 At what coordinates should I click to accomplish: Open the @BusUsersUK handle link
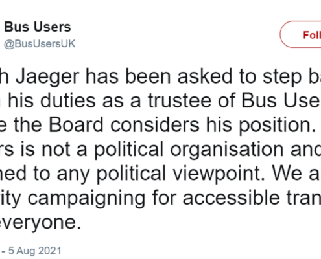(x=40, y=44)
